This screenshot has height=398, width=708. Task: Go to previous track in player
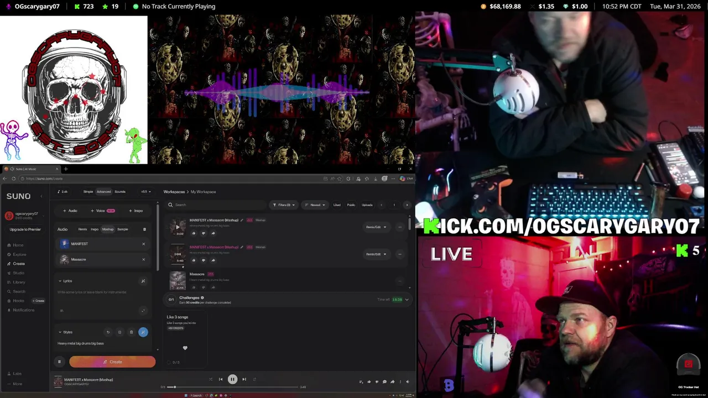pos(221,379)
